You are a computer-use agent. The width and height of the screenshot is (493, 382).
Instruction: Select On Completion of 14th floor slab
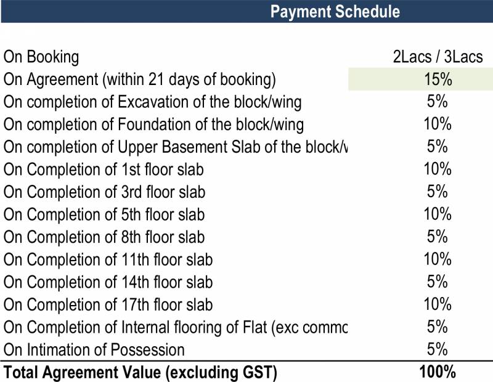click(x=108, y=282)
